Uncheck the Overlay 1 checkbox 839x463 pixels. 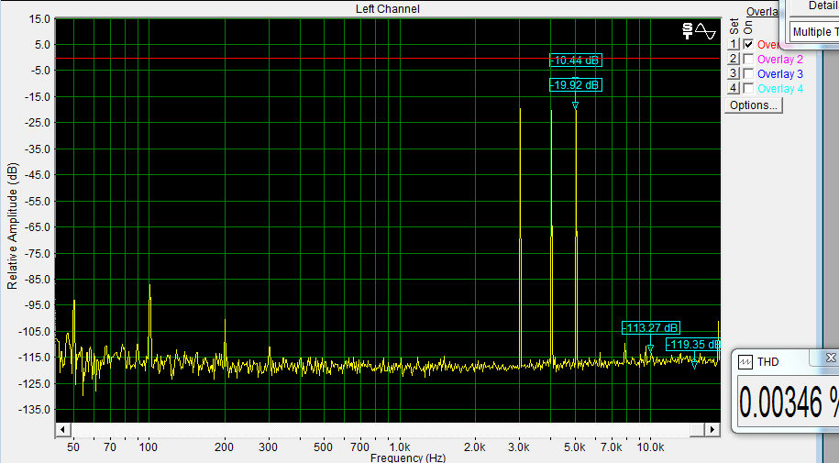point(748,44)
